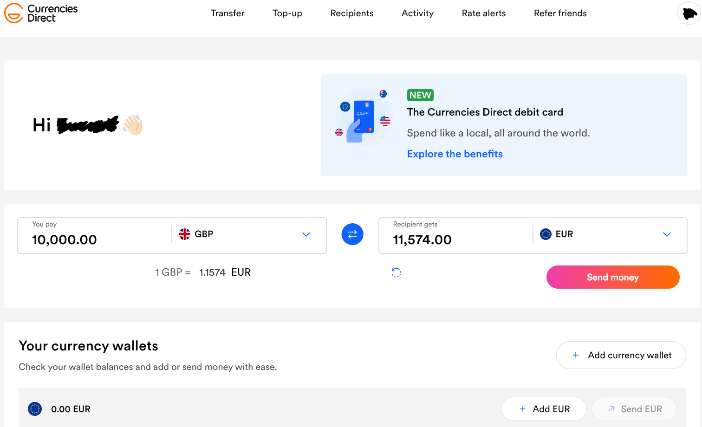Open Recipients page
The width and height of the screenshot is (702, 427).
click(352, 13)
